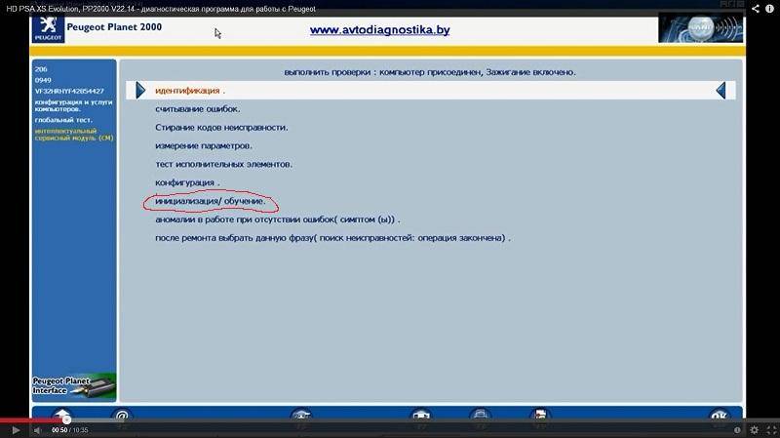Choose Стирание кодов неисправности

[220, 128]
